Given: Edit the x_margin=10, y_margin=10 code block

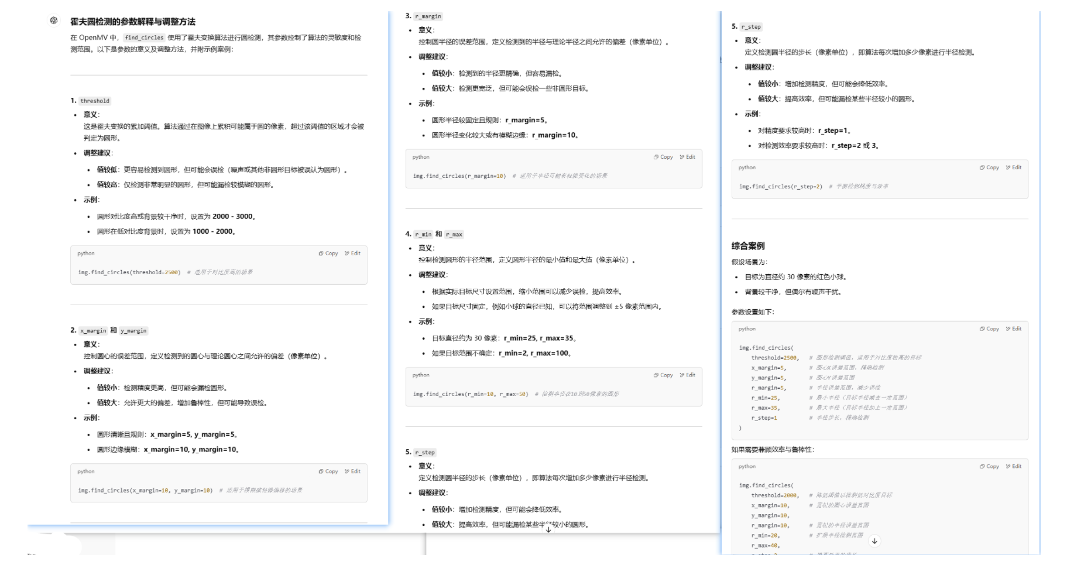Looking at the screenshot, I should tap(353, 471).
